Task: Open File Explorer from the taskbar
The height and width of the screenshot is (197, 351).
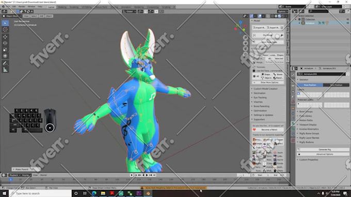Action: 103,193
